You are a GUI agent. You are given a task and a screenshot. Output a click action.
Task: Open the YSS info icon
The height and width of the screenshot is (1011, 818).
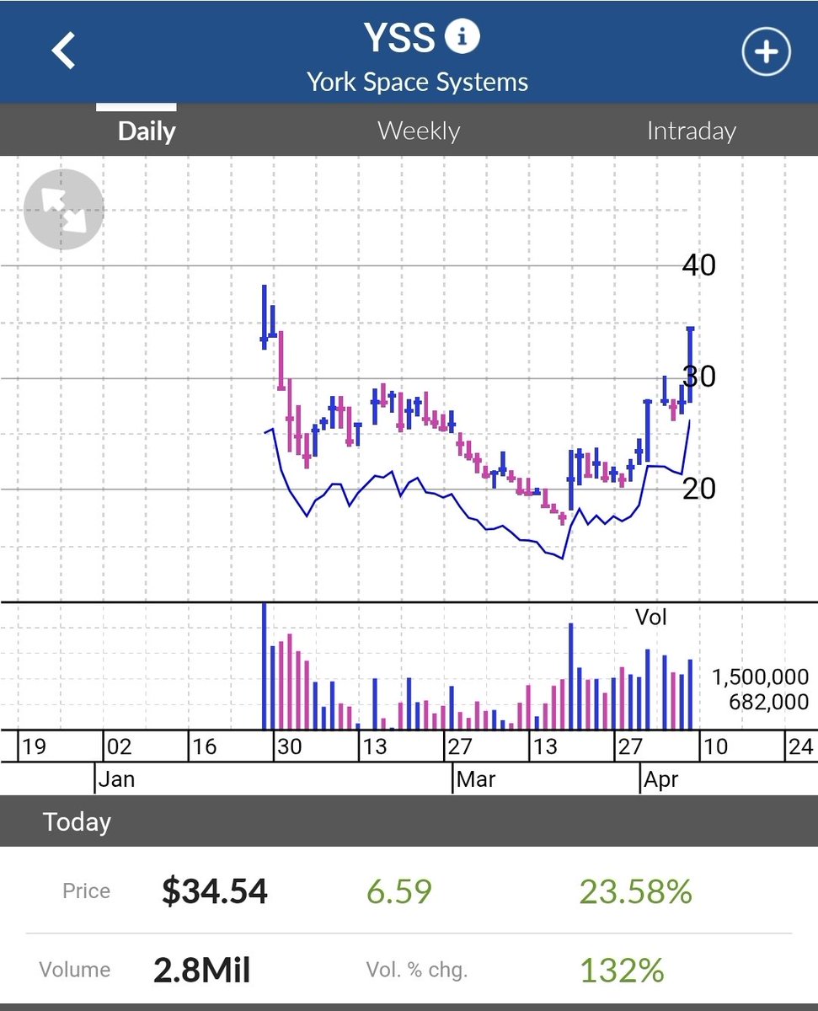(462, 37)
